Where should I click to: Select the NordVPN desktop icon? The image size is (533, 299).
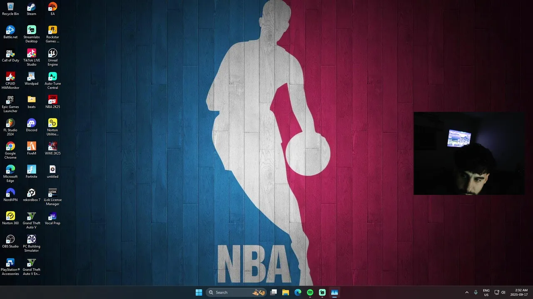point(10,195)
